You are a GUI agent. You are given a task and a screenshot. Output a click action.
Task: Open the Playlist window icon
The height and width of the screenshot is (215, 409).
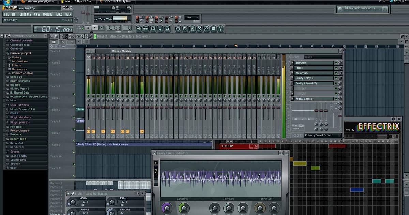[139, 29]
